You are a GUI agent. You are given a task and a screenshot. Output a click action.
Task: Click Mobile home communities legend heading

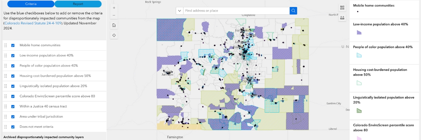374,5
